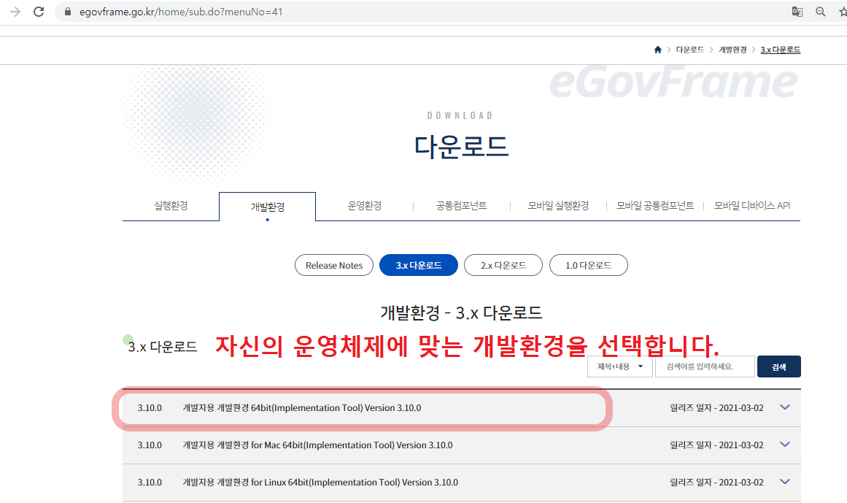Switch to 실행환경 tab
The height and width of the screenshot is (503, 847).
tap(171, 205)
